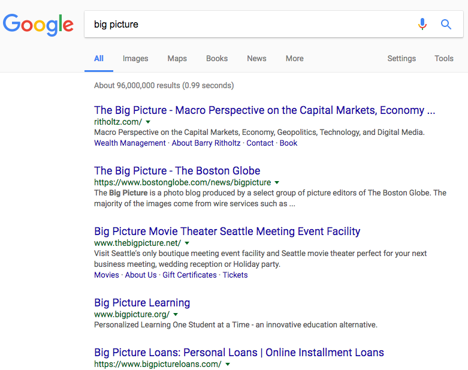Image resolution: width=468 pixels, height=370 pixels.
Task: Open the thebigpicture.net dropdown arrow
Action: [187, 243]
